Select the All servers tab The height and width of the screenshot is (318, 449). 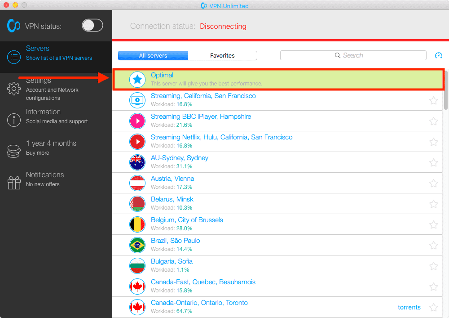153,55
